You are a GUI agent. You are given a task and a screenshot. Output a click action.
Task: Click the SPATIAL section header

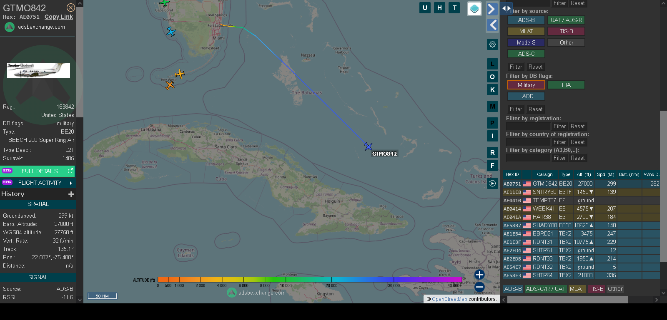click(38, 204)
